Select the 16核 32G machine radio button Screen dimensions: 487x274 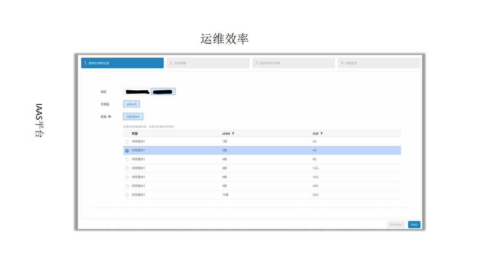[x=126, y=195]
